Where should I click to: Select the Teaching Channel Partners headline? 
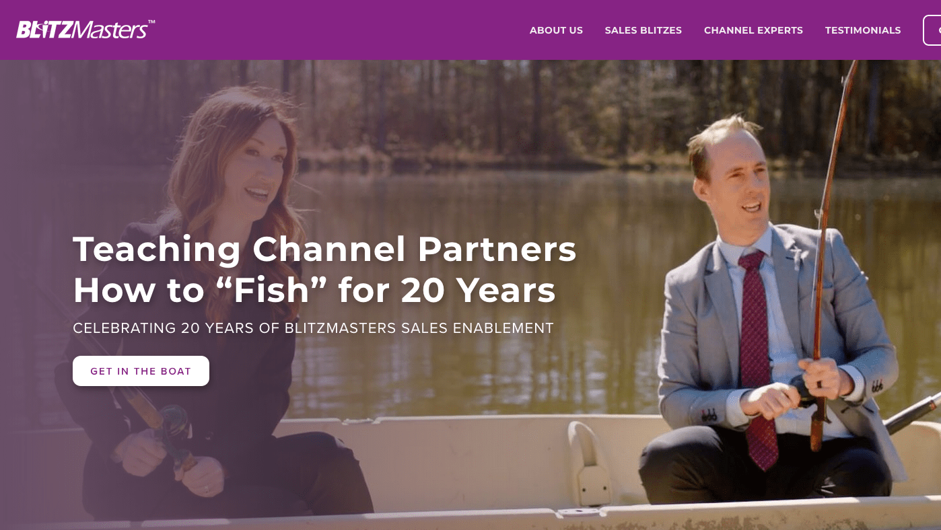coord(324,269)
